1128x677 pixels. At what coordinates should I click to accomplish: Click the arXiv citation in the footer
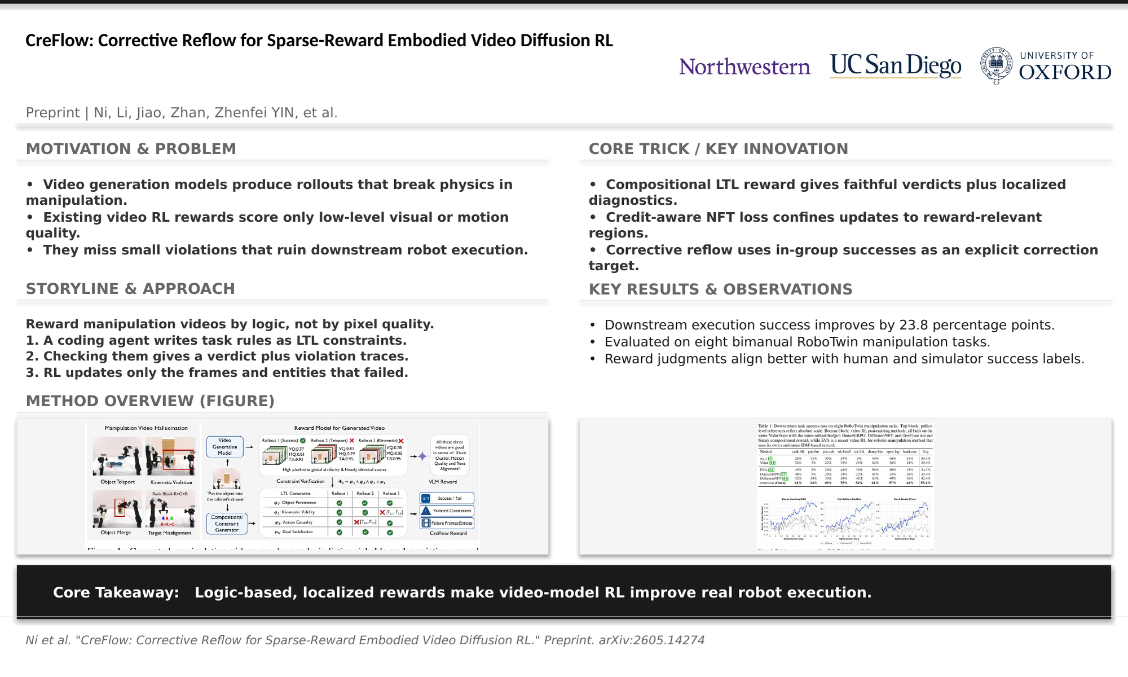tap(365, 640)
